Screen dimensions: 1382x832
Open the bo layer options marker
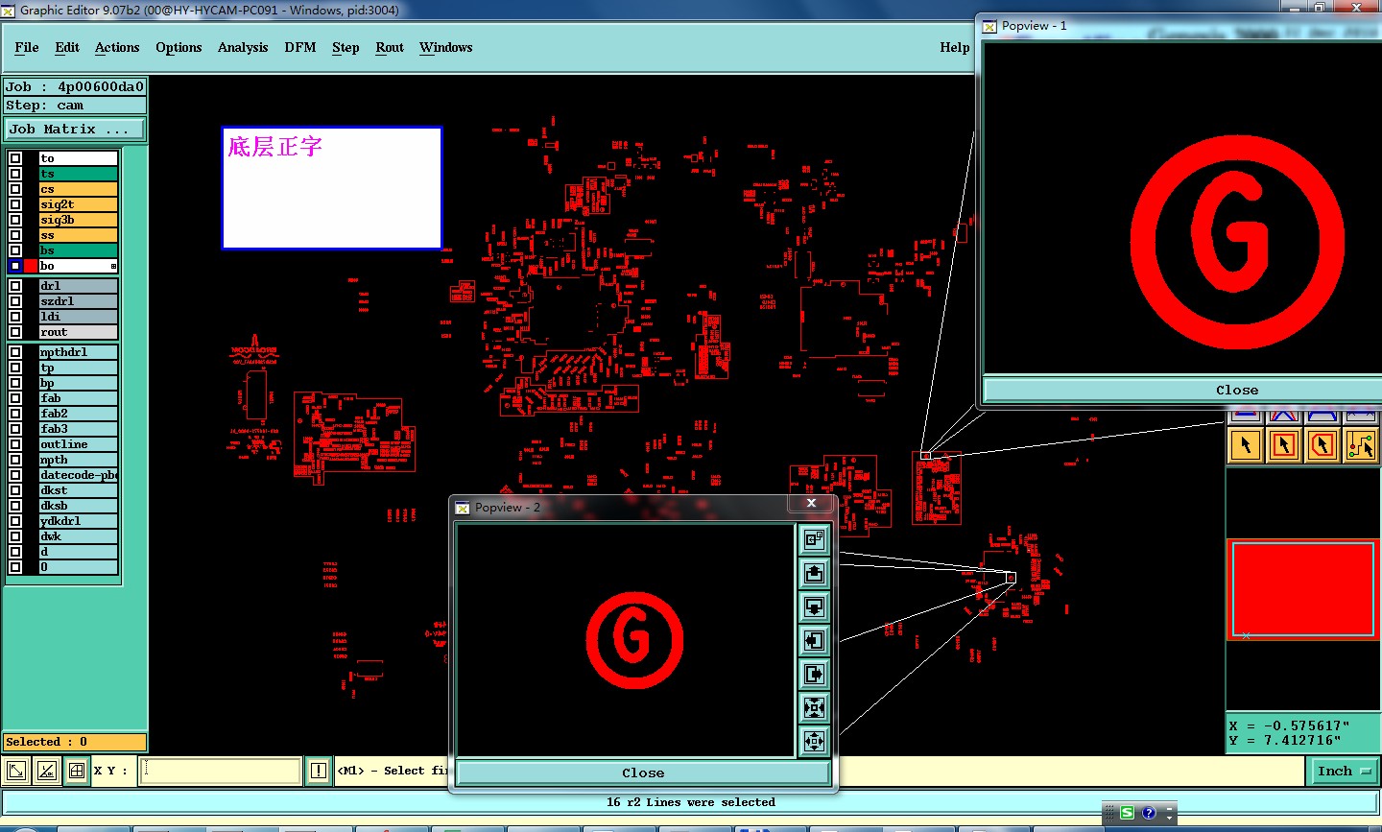point(113,266)
